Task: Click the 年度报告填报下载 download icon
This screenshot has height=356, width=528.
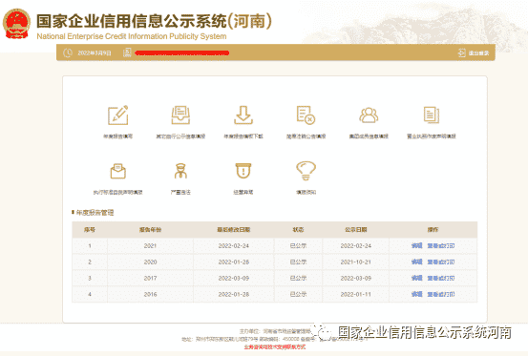Action: tap(243, 115)
